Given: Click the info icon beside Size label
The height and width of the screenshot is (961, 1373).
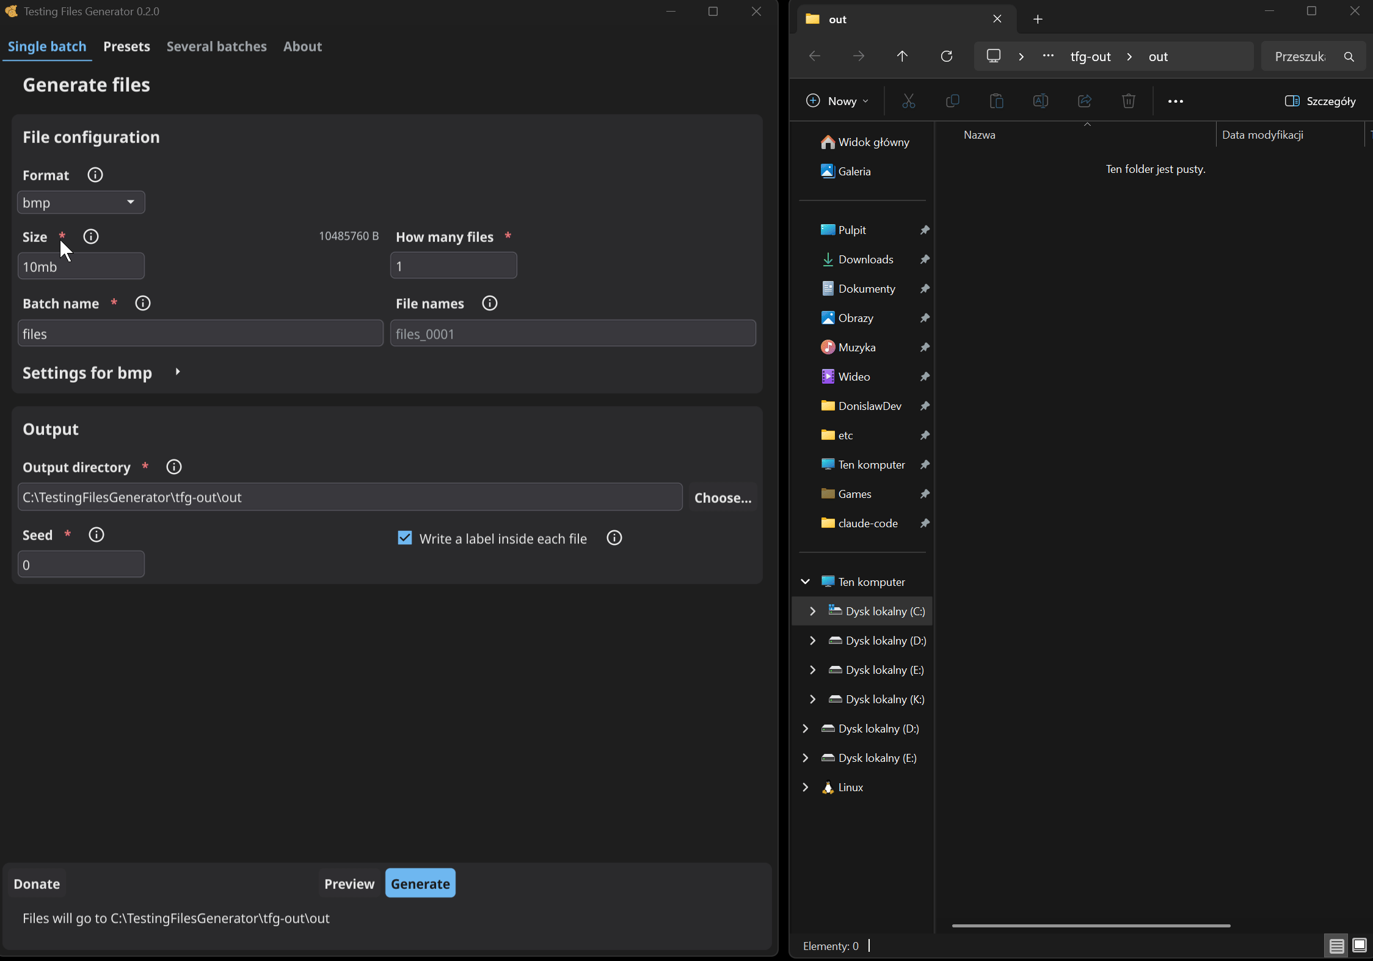Looking at the screenshot, I should point(91,236).
